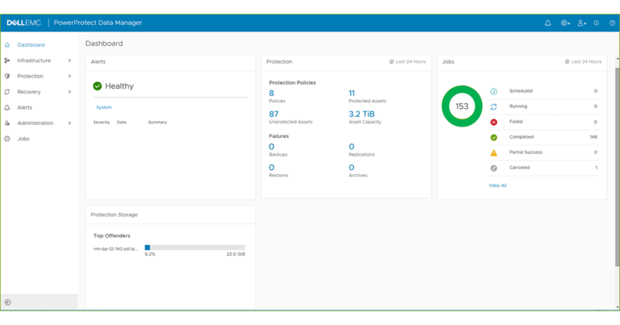The image size is (620, 325).
Task: Click the green Completed jobs icon
Action: click(494, 137)
